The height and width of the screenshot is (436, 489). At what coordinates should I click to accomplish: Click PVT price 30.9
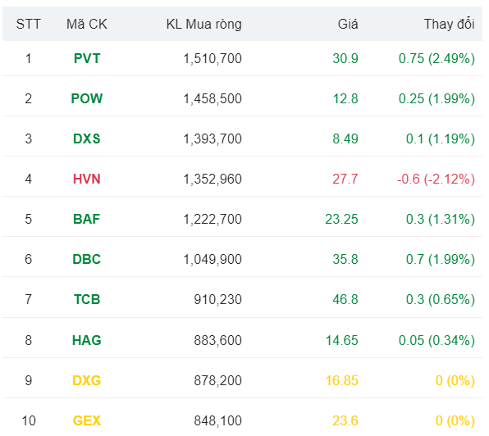click(x=345, y=58)
